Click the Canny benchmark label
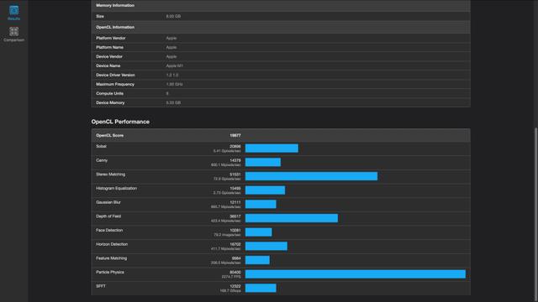The width and height of the screenshot is (538, 302). (x=102, y=160)
